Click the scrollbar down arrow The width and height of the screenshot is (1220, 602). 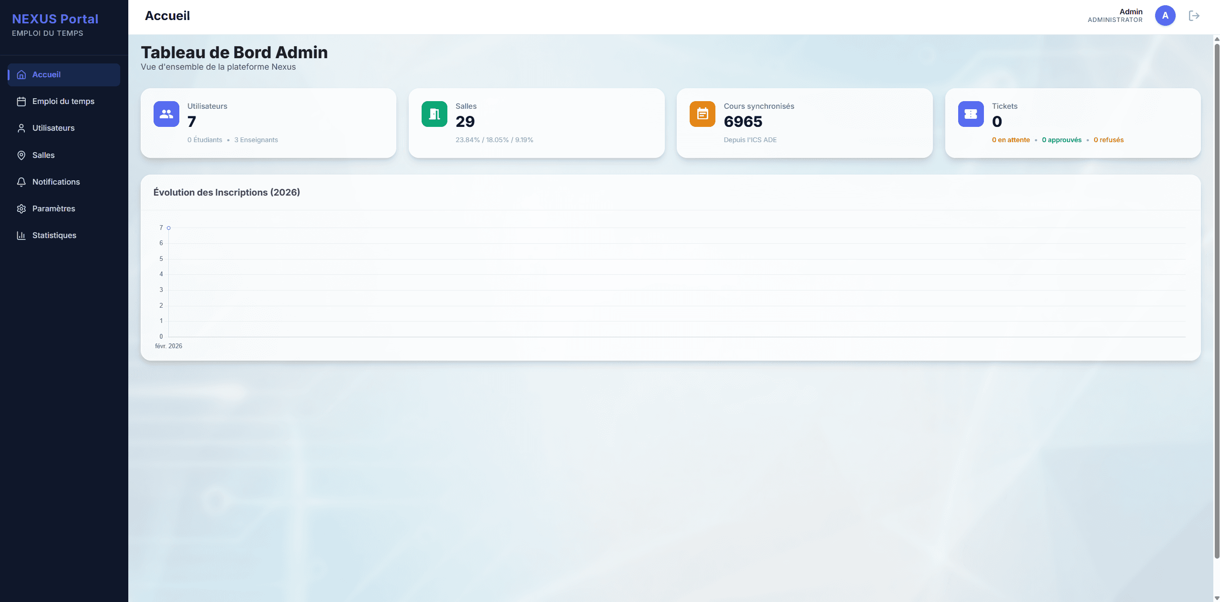[1216, 598]
